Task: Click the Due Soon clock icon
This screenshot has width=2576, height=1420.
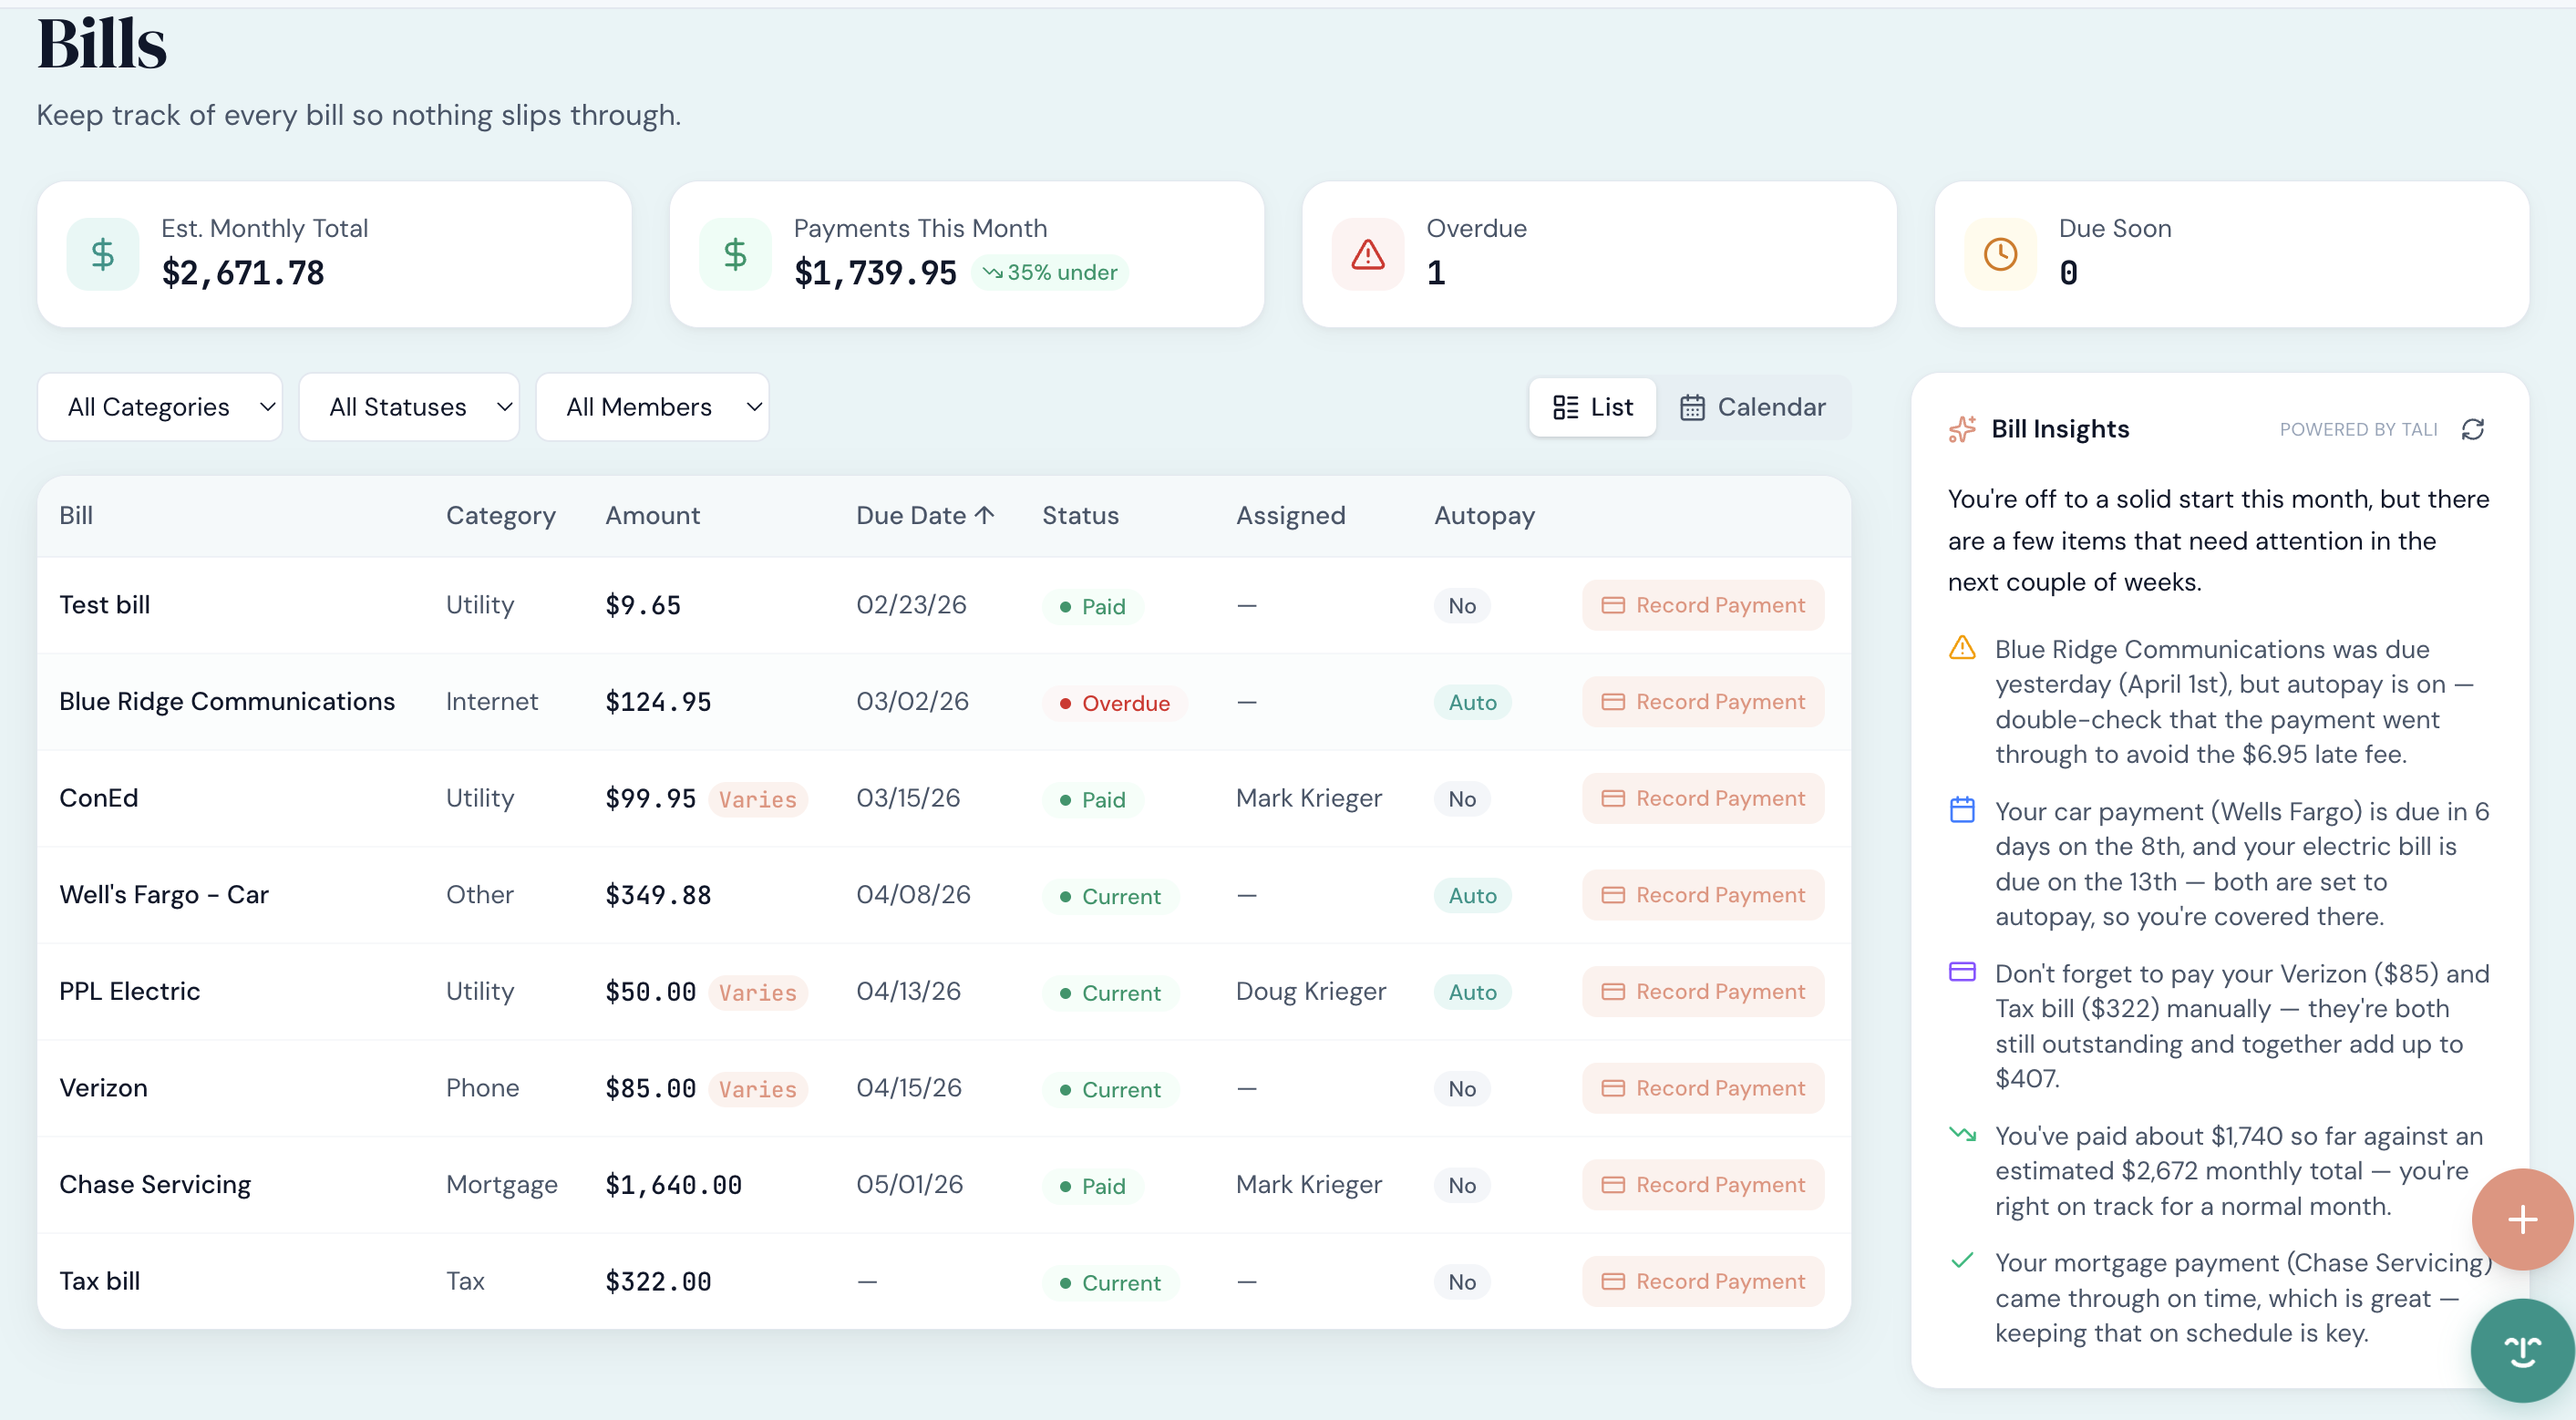Action: pyautogui.click(x=2000, y=254)
